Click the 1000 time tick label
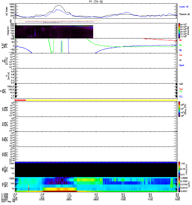 pos(123,200)
